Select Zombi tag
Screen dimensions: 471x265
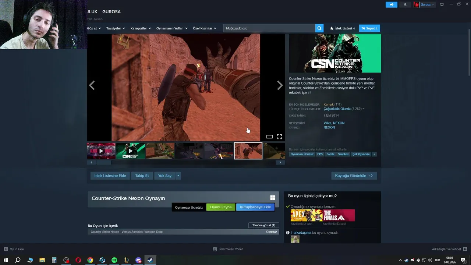pos(330,154)
